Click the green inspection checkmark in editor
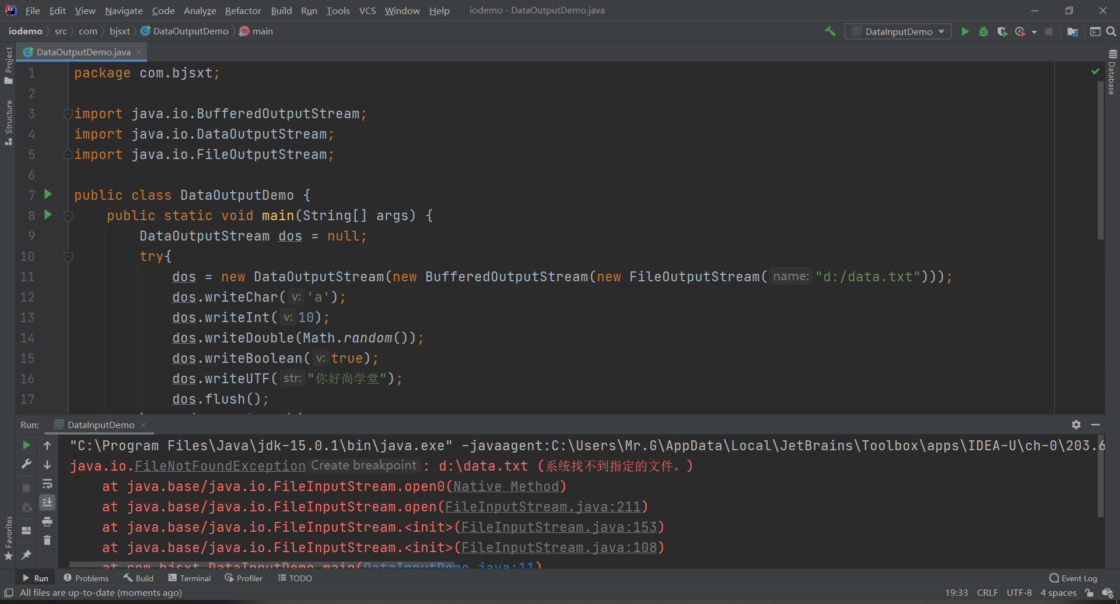Viewport: 1120px width, 604px height. click(x=1095, y=71)
